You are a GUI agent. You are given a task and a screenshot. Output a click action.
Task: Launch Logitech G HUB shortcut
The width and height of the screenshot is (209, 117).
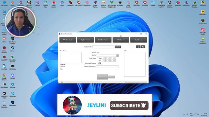(x=4, y=95)
